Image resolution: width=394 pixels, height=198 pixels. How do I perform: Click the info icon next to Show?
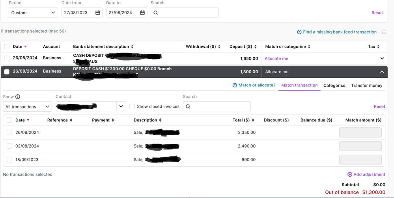(18, 97)
